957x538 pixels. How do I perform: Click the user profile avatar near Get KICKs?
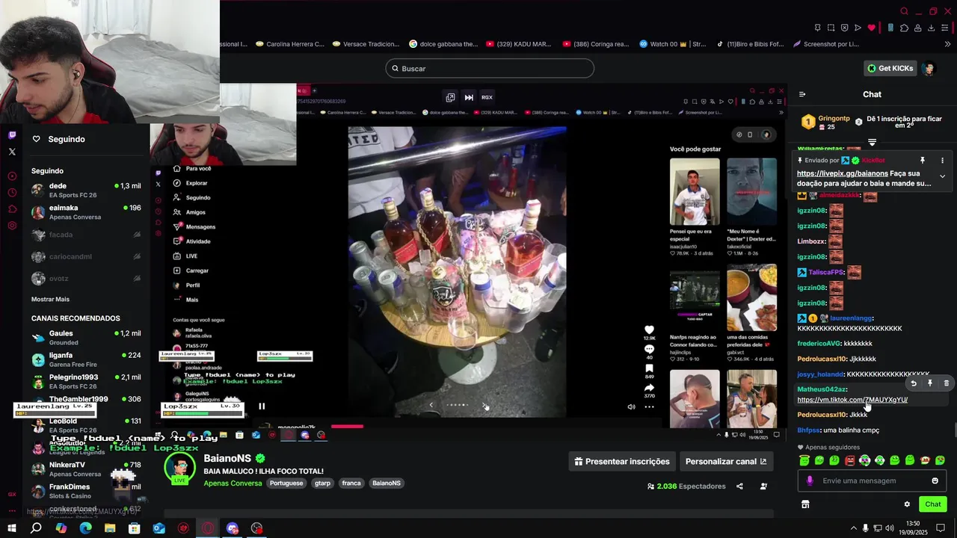(x=929, y=69)
